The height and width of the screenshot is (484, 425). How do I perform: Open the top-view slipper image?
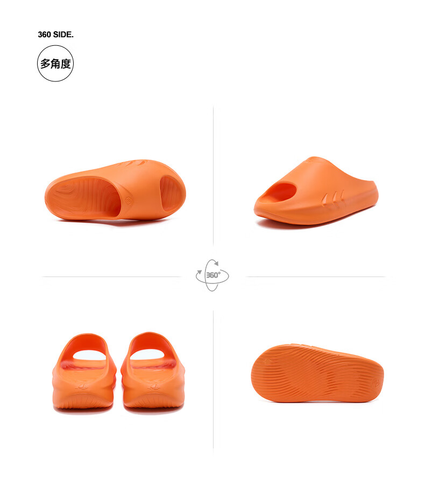pos(115,190)
